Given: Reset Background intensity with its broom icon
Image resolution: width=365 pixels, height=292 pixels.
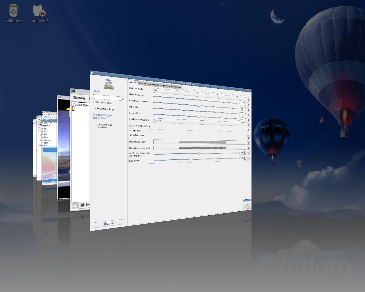Looking at the screenshot, I should click(x=248, y=105).
